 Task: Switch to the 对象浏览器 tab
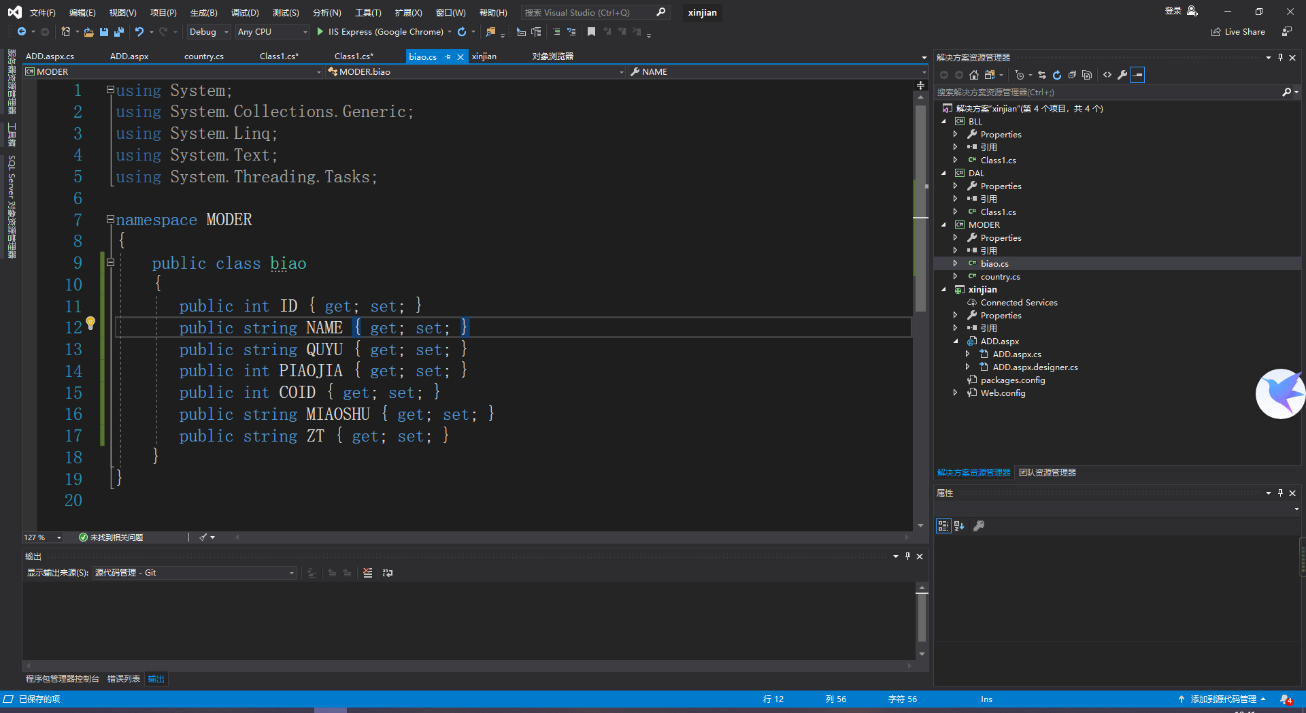coord(553,56)
